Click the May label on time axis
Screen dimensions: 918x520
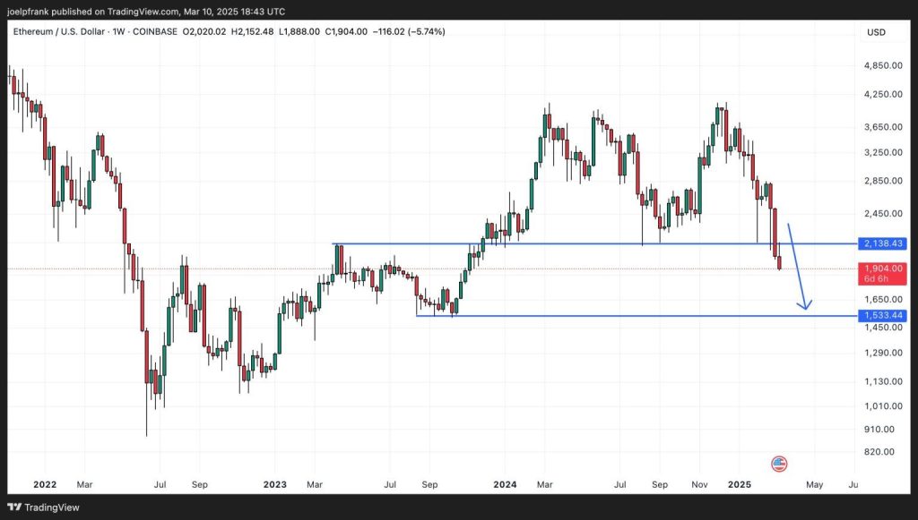pos(814,484)
